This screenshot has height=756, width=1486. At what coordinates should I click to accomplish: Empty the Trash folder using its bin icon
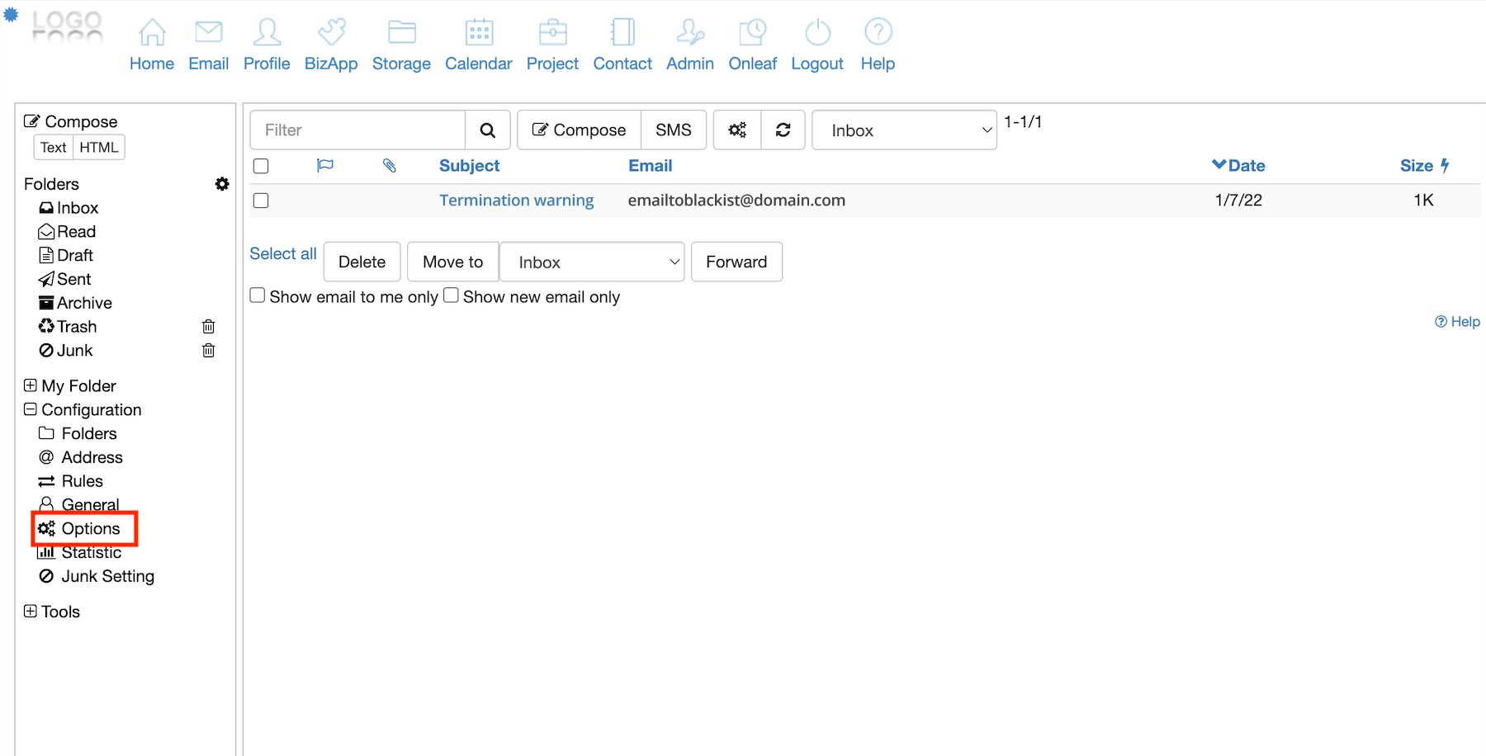[209, 327]
